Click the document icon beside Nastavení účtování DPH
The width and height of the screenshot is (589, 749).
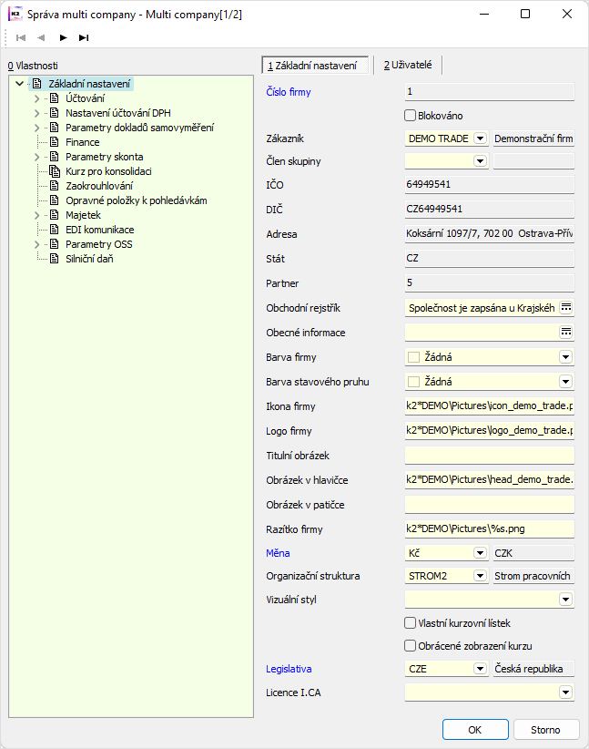(55, 113)
